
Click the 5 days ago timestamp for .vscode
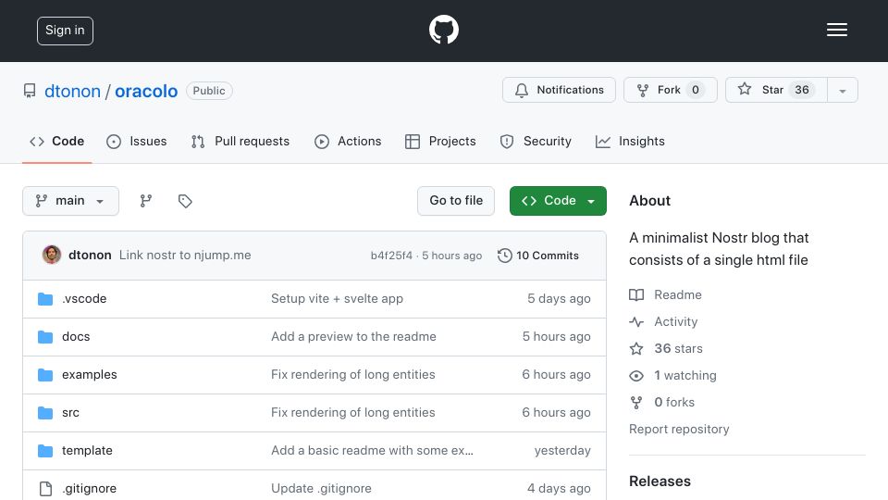click(559, 299)
